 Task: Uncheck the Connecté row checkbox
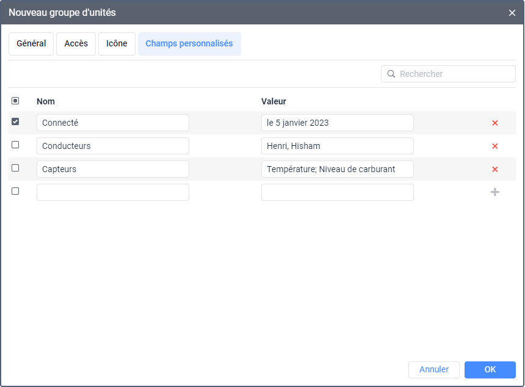tap(15, 121)
